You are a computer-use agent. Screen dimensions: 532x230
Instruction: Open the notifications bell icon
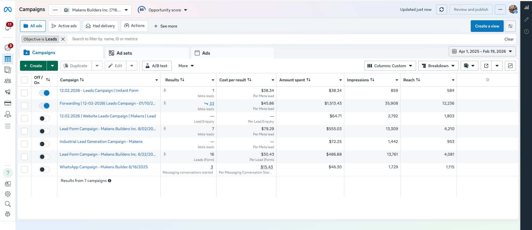pos(8,27)
